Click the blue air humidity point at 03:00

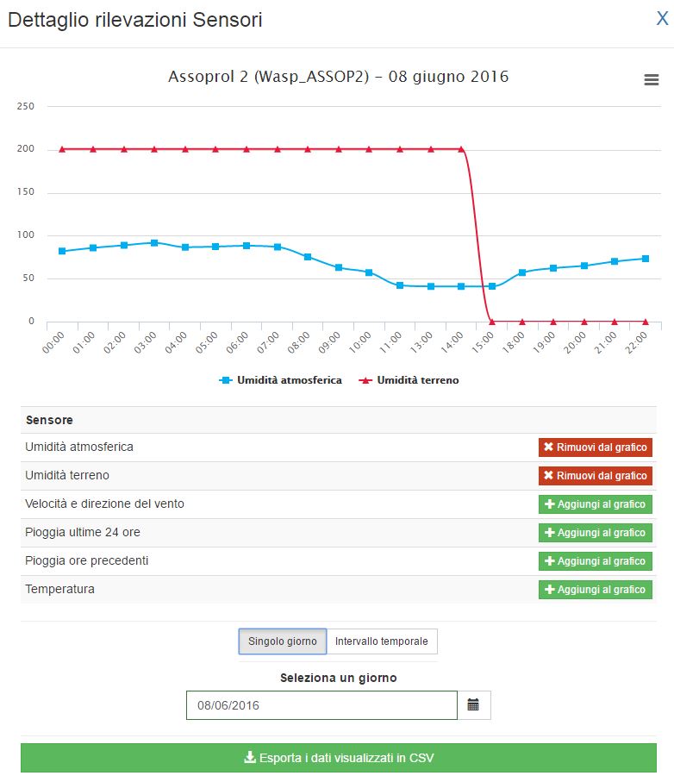(x=154, y=243)
